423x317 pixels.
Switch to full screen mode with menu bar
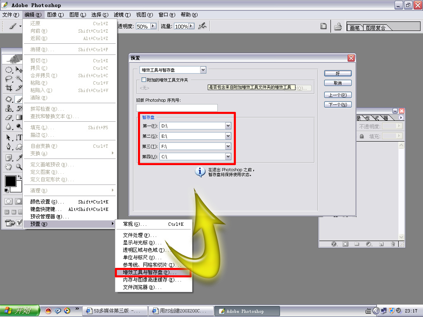14,212
